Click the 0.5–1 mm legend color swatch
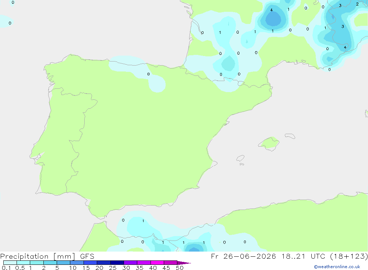The height and width of the screenshot is (270, 368). tap(23, 263)
